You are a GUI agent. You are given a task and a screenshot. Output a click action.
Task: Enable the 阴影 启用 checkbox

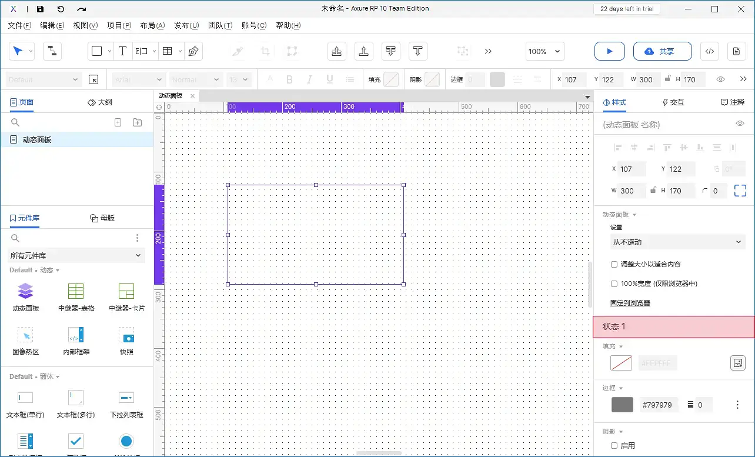click(x=614, y=445)
